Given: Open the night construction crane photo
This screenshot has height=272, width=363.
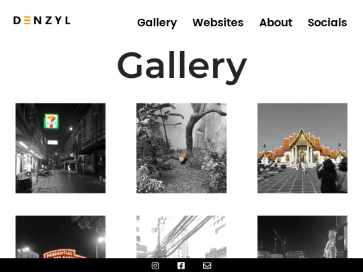Looking at the screenshot, I should [x=302, y=237].
